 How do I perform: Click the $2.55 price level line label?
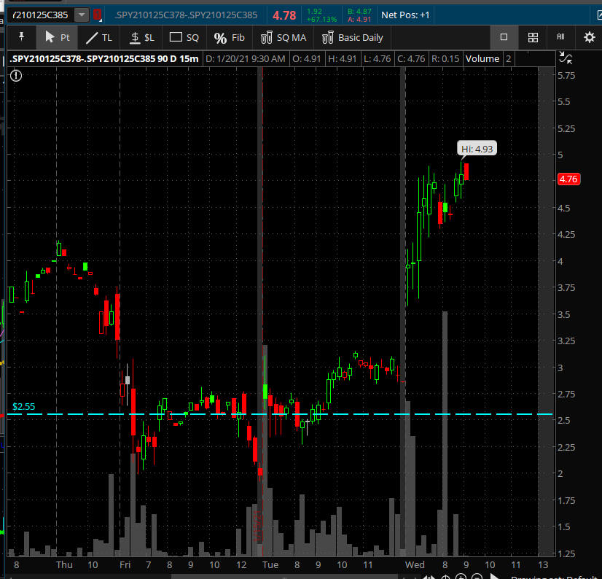(23, 406)
